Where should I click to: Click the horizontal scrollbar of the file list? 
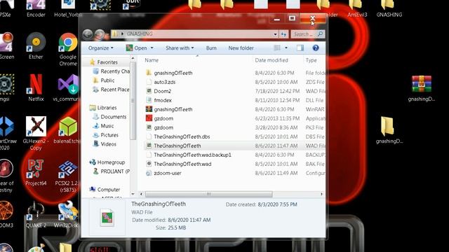[209, 194]
